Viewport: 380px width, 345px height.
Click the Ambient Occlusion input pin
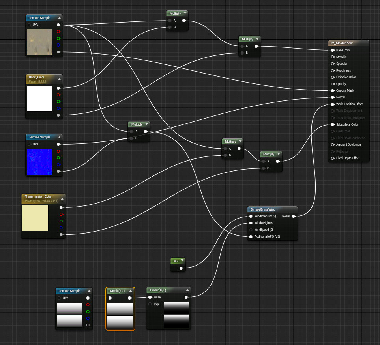pos(333,145)
